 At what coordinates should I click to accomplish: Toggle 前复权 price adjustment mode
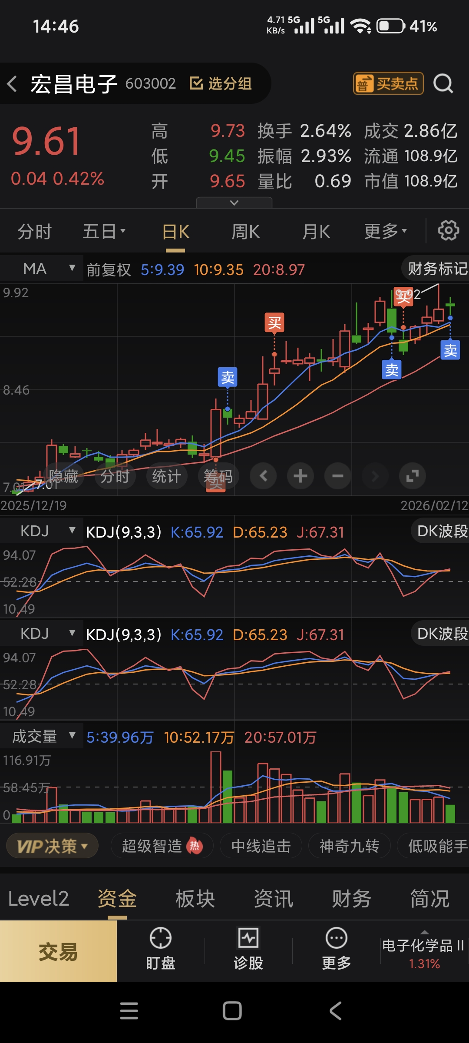[109, 270]
